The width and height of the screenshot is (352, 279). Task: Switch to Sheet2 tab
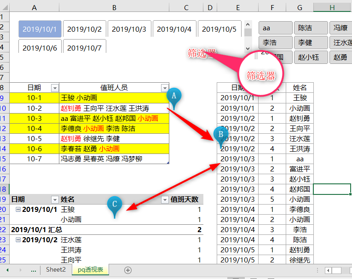[56, 270]
